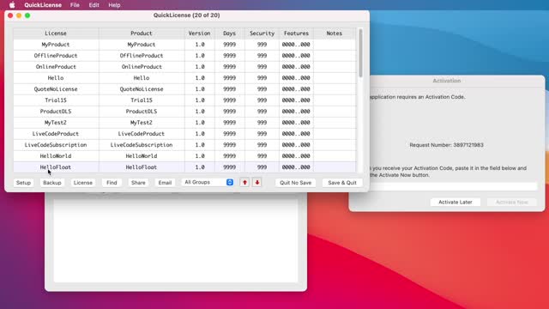Screen dimensions: 549x309
Task: Click the Days value in MyProduct row
Action: click(x=229, y=45)
